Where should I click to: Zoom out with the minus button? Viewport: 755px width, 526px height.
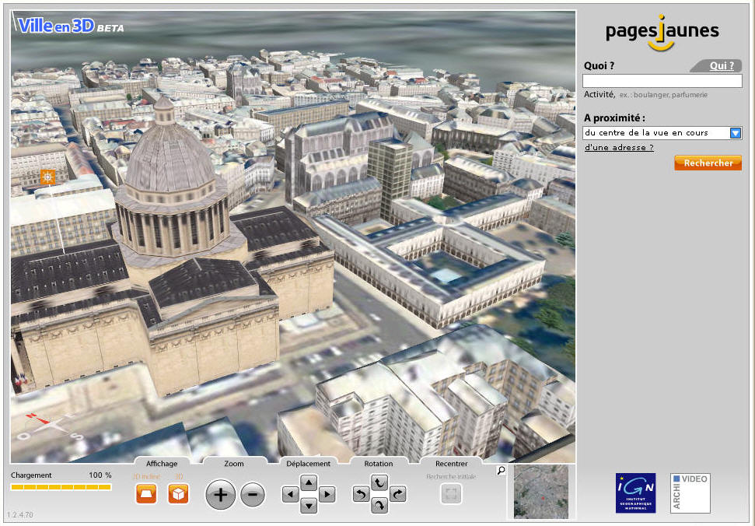click(x=253, y=494)
